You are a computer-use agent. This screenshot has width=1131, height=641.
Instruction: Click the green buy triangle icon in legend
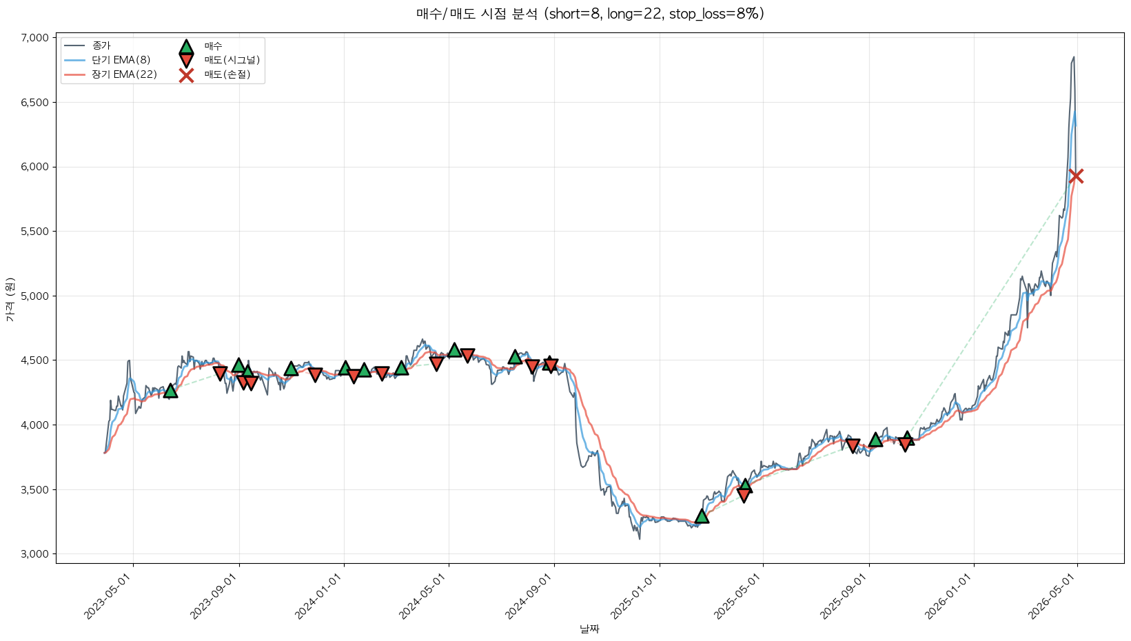click(186, 47)
